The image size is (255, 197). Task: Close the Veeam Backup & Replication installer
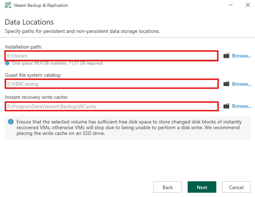(x=247, y=5)
